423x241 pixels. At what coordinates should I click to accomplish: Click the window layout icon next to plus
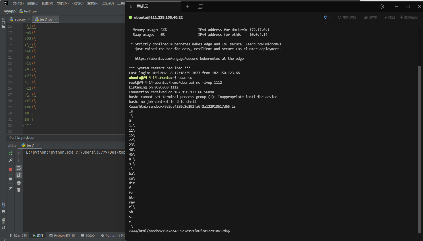(x=201, y=6)
